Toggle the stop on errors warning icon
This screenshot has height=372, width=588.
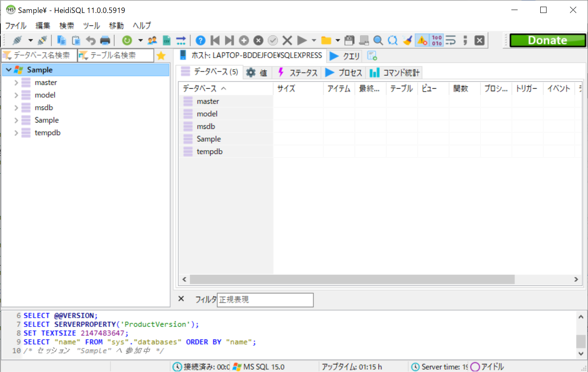coord(422,40)
